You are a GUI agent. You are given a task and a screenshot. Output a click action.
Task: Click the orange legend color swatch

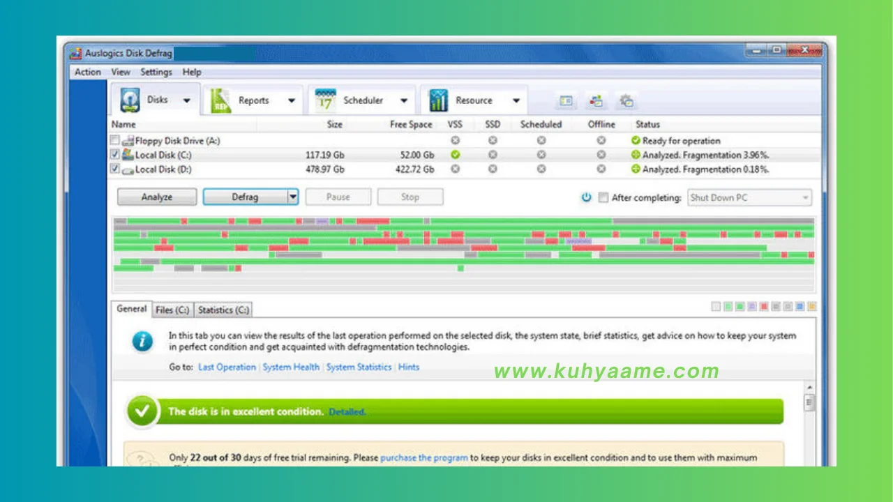[812, 307]
